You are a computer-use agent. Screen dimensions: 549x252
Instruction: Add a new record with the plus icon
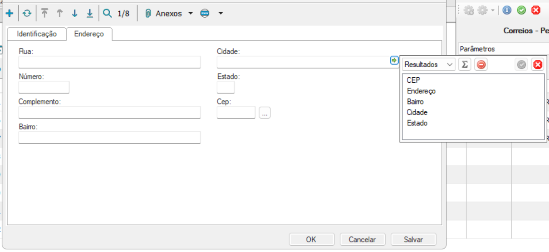pos(9,13)
